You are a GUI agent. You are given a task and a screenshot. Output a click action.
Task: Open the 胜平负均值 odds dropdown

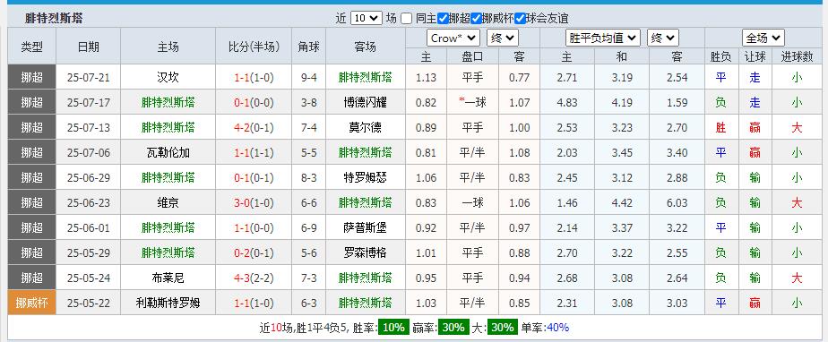603,38
